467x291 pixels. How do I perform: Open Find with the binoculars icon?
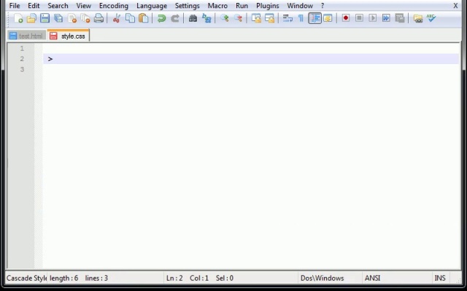(193, 18)
